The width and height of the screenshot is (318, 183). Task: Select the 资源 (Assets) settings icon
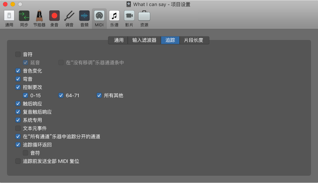(x=144, y=18)
